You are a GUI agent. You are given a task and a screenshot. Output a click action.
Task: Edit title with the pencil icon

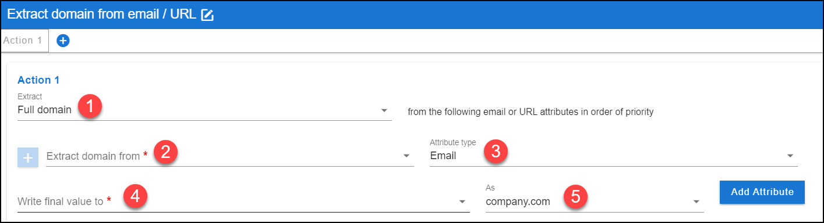point(207,16)
